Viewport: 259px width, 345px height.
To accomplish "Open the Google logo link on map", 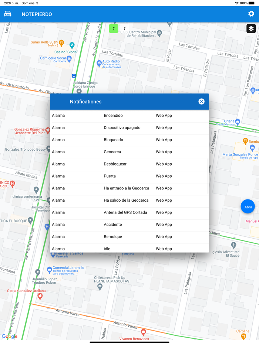I will [x=10, y=336].
